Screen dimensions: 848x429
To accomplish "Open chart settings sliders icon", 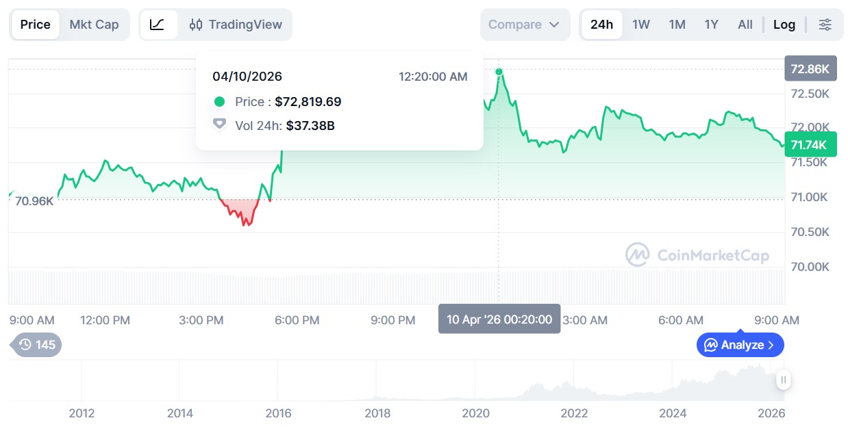I will [825, 25].
